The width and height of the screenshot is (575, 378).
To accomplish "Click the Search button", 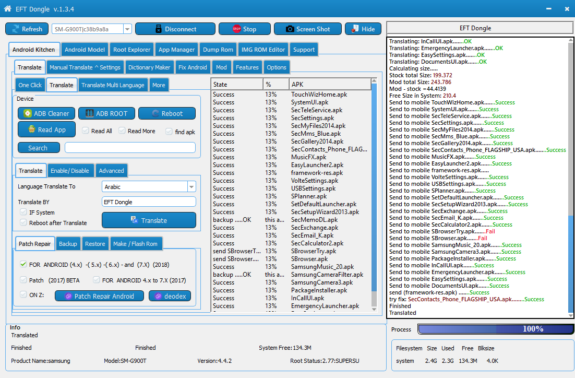I will pos(39,148).
